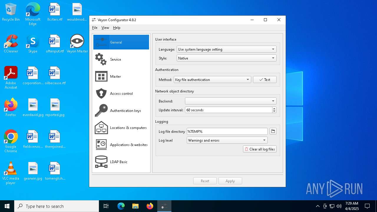Open Locations & computers page
377x212 pixels.
(x=121, y=127)
